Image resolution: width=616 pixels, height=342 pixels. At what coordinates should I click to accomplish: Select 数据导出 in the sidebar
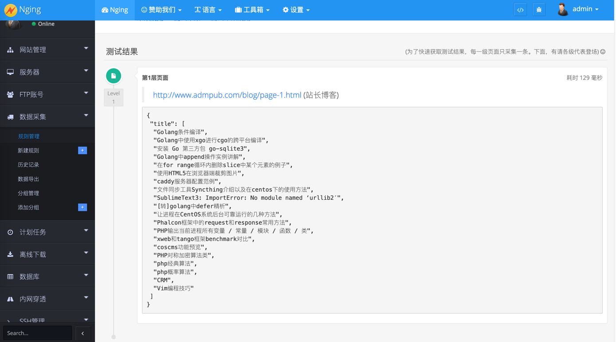click(x=28, y=179)
